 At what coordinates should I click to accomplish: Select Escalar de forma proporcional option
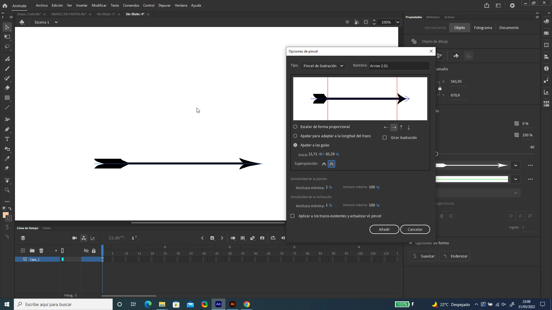(295, 127)
